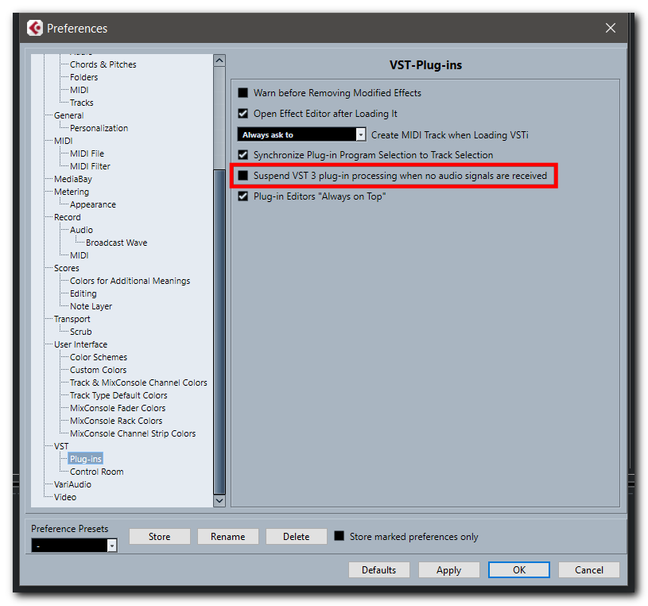Image resolution: width=648 pixels, height=606 pixels.
Task: Uncheck Plug-in Editors Always on Top
Action: (x=243, y=196)
